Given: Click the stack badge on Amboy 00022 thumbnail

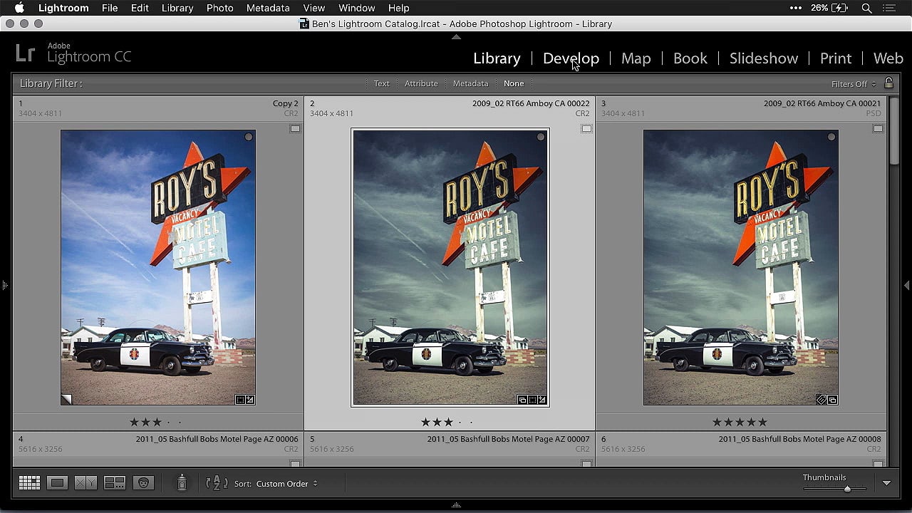Looking at the screenshot, I should 523,400.
